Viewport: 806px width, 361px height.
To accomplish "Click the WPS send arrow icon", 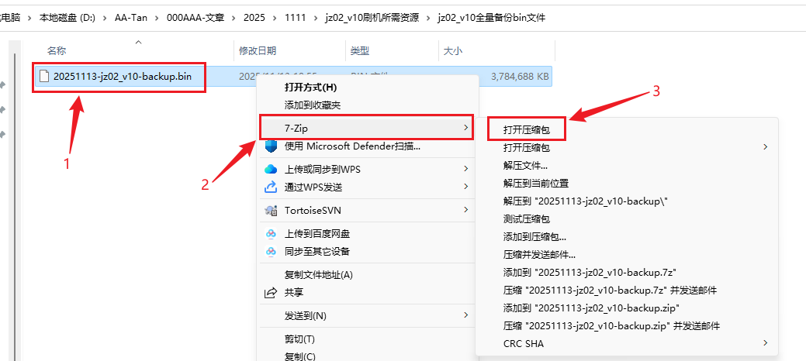I will tap(271, 187).
